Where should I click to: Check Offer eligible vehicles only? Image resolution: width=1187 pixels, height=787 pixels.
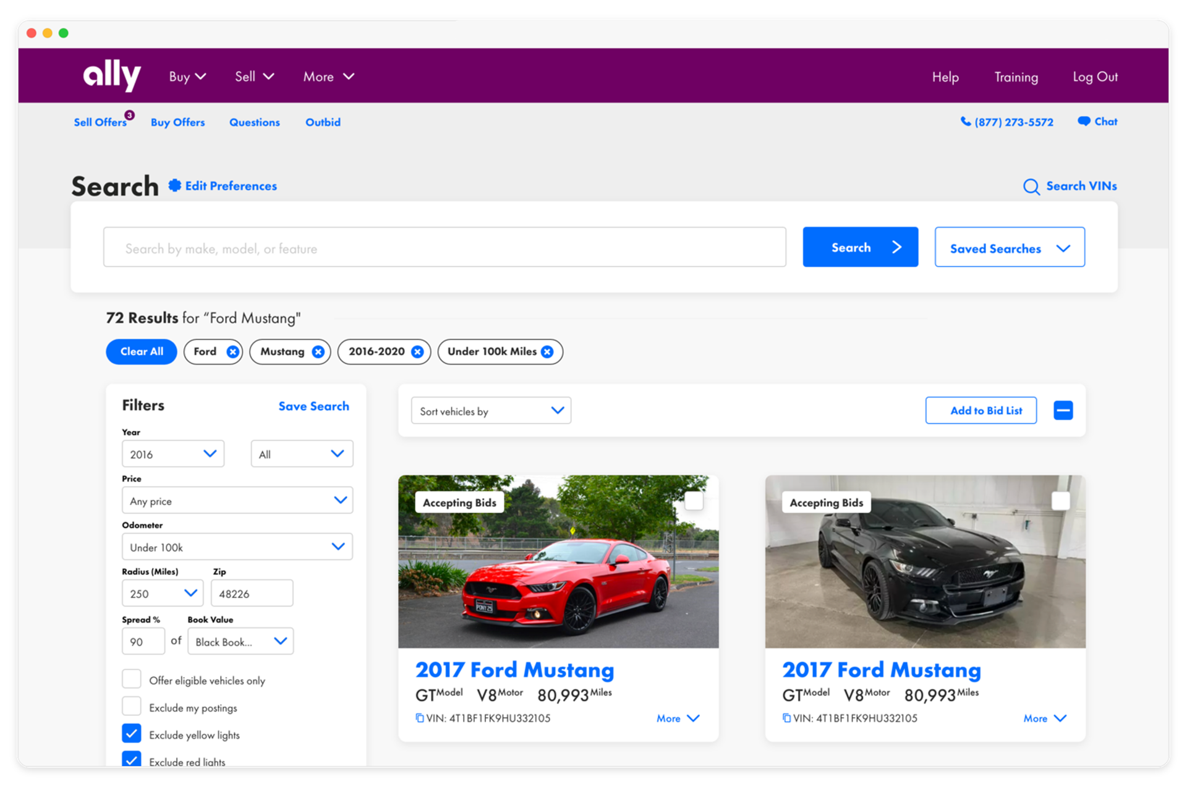(x=131, y=679)
